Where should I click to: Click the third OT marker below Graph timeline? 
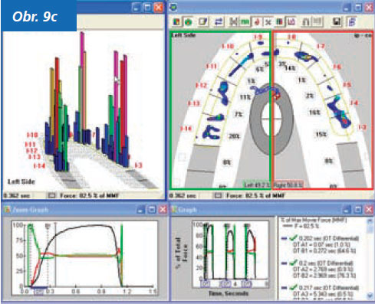coord(247,283)
